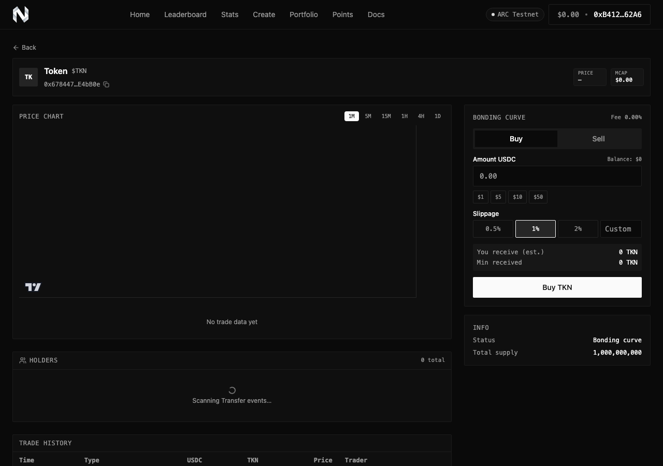The width and height of the screenshot is (663, 466).
Task: Choose the $10 preset amount
Action: tap(517, 197)
